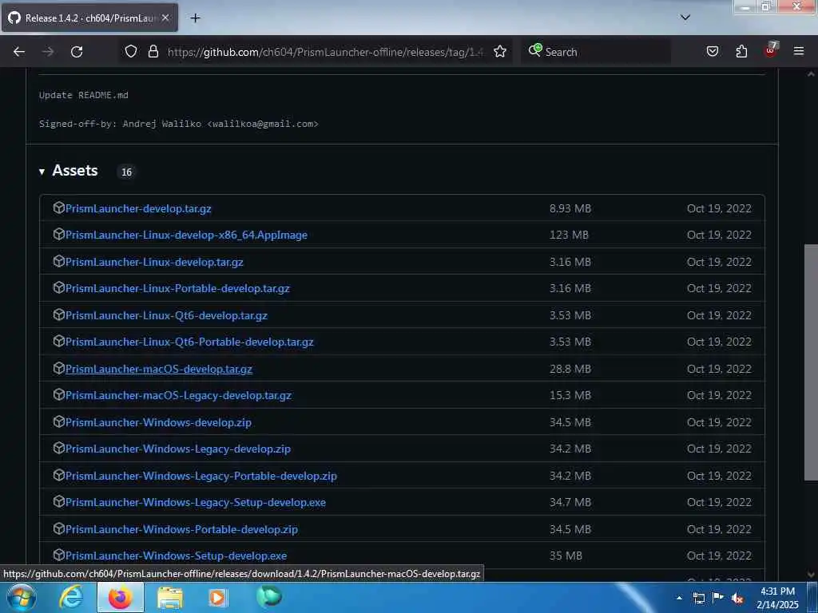Open the Pocket save icon
This screenshot has height=613, width=818.
coord(713,51)
